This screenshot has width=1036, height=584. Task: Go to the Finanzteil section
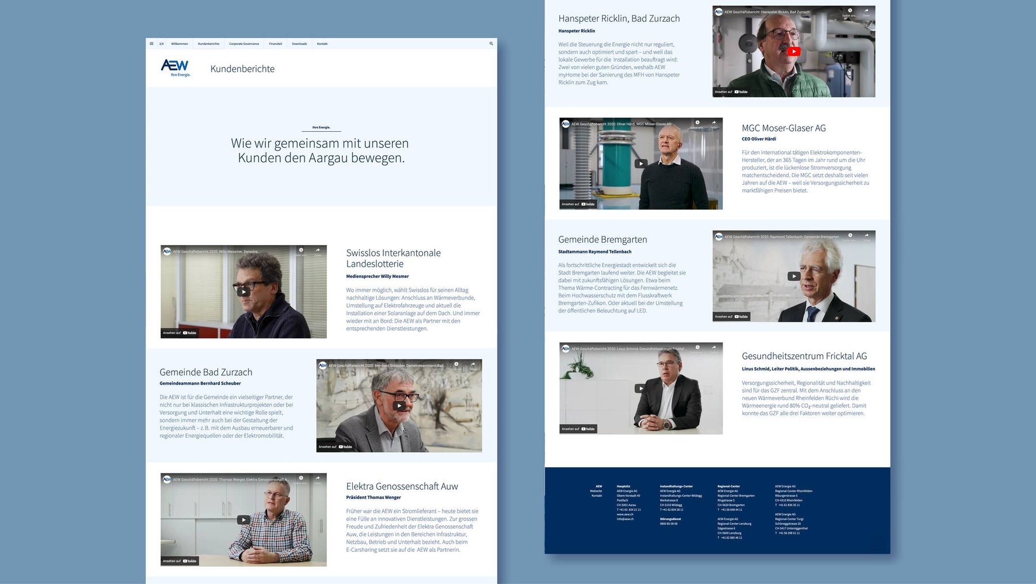pos(276,44)
